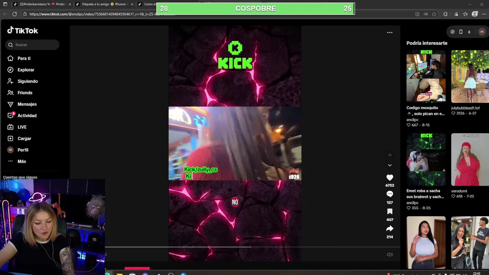This screenshot has width=489, height=275.
Task: Open the comments panel of the video
Action: pyautogui.click(x=390, y=194)
